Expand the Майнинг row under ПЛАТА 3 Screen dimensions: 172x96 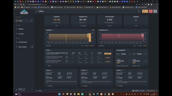[131, 86]
